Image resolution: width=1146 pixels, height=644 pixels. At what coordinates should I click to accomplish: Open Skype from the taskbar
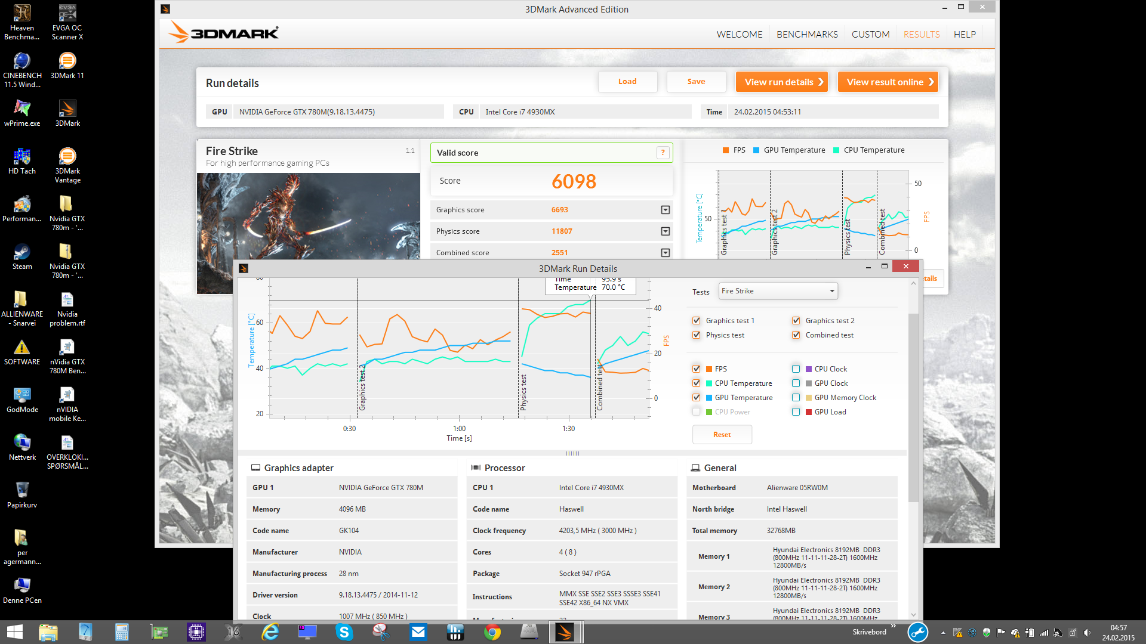(x=344, y=632)
